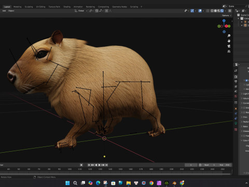This screenshot has height=187, width=249.
Task: Open the pivot point dropdown
Action: (x=91, y=11)
